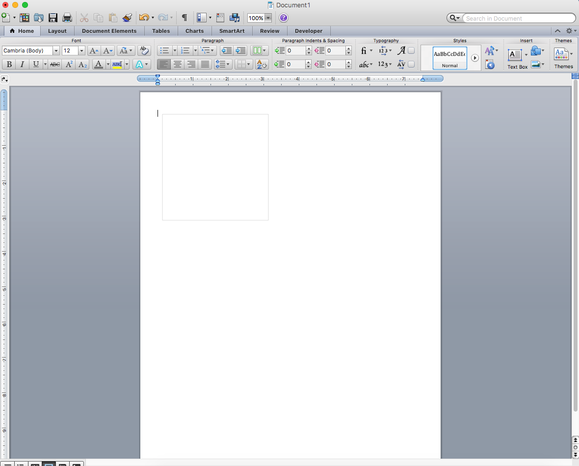Apply yellow text highlight color
Screen dimensions: 579x466
(x=117, y=65)
